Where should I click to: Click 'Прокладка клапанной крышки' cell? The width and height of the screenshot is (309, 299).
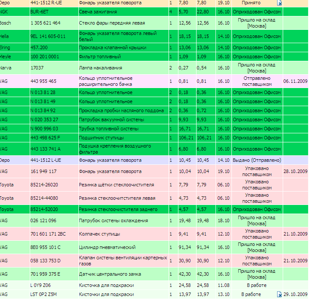click(124, 47)
